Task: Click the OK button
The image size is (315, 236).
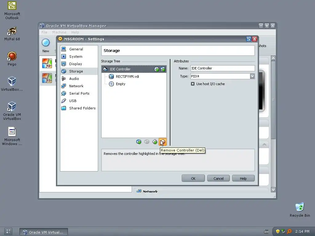Action: [193, 179]
